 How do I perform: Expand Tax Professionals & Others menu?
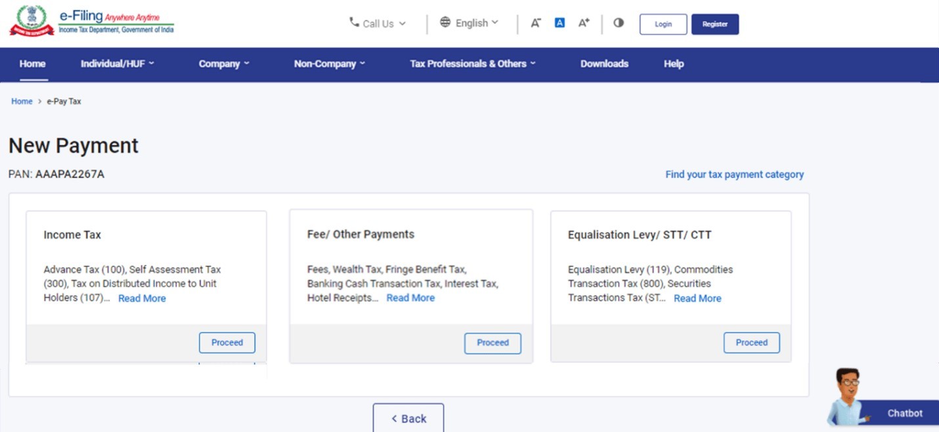click(473, 64)
